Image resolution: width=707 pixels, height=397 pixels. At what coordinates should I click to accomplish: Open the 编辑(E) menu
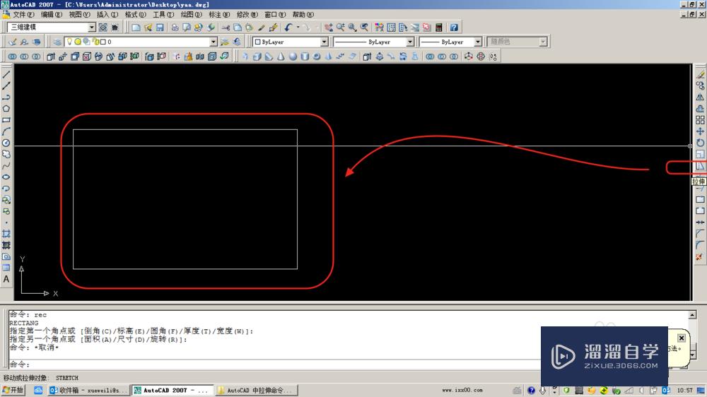tap(52, 15)
